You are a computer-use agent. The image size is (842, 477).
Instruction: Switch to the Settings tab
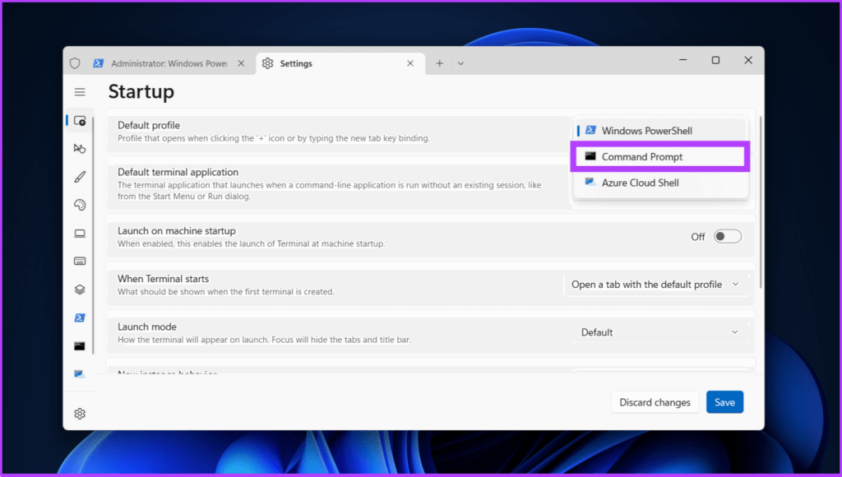point(340,63)
